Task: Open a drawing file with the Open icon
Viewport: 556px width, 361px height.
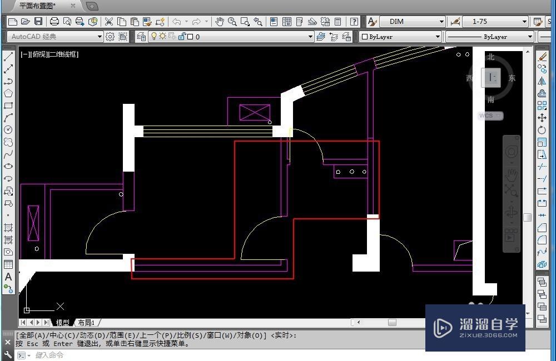Action: click(25, 22)
